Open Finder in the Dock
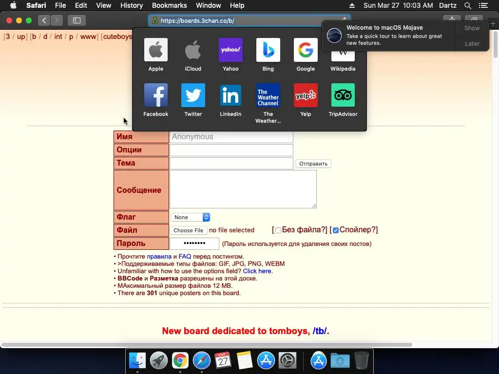The image size is (499, 374). (x=137, y=361)
